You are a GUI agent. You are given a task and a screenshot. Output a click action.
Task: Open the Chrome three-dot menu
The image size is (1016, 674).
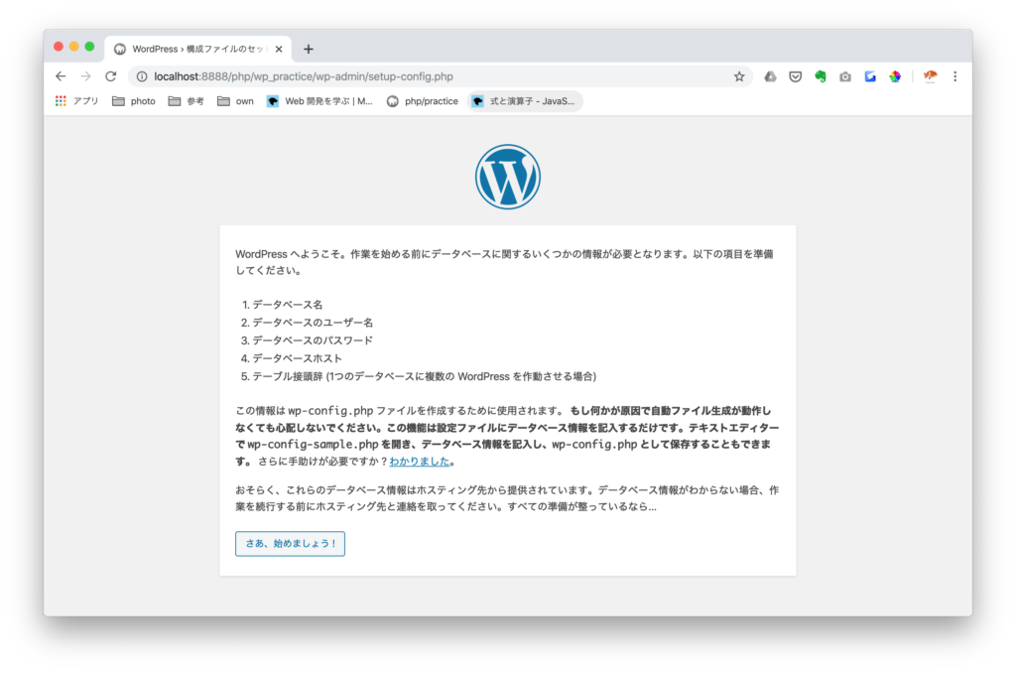pyautogui.click(x=955, y=76)
